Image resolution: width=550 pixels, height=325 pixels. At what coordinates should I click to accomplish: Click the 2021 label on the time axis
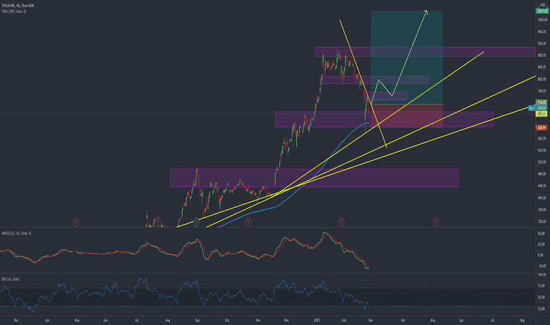(x=317, y=320)
